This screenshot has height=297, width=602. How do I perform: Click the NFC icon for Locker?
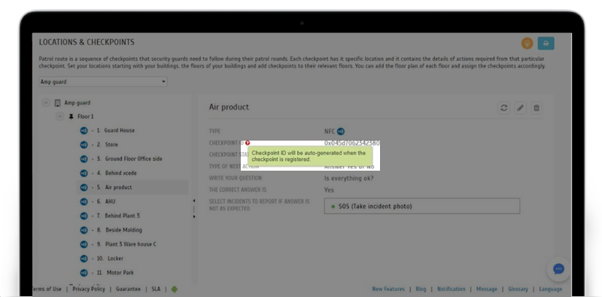pyautogui.click(x=84, y=259)
